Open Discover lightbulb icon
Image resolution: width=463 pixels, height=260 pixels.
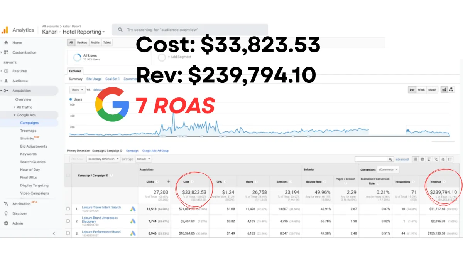pyautogui.click(x=6, y=213)
